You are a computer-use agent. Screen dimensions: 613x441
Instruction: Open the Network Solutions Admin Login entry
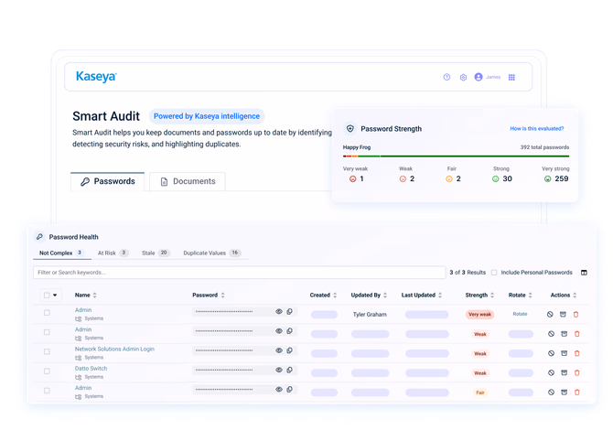point(114,349)
